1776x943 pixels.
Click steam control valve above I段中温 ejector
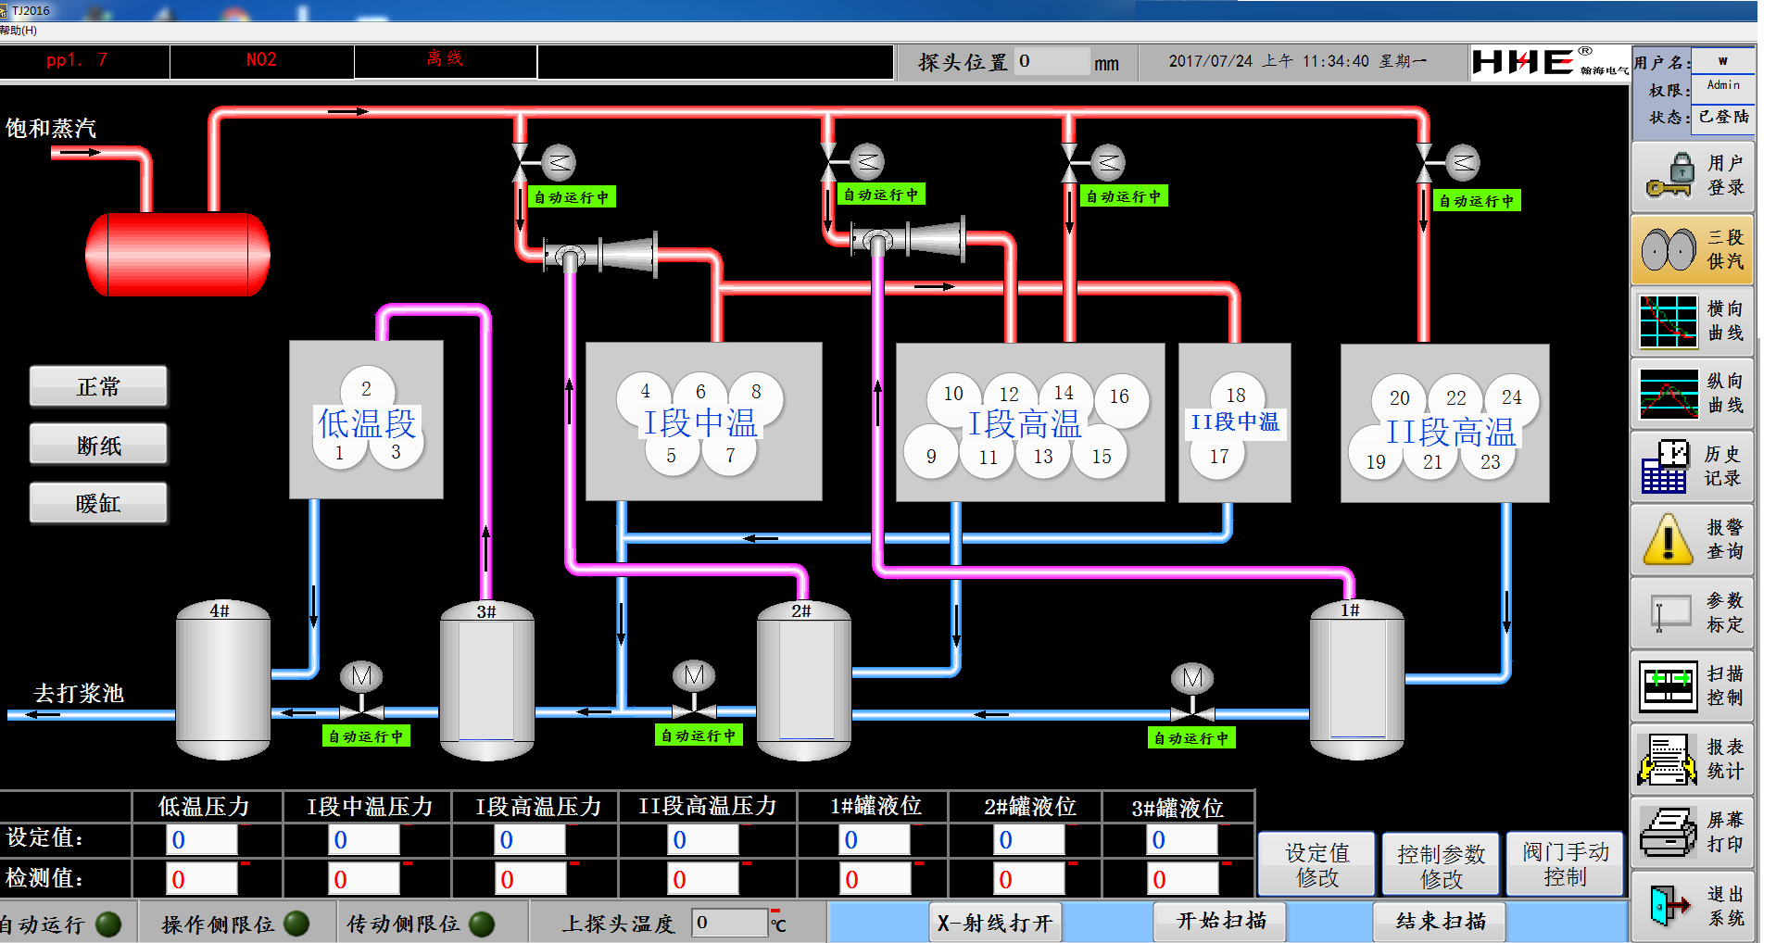(545, 163)
